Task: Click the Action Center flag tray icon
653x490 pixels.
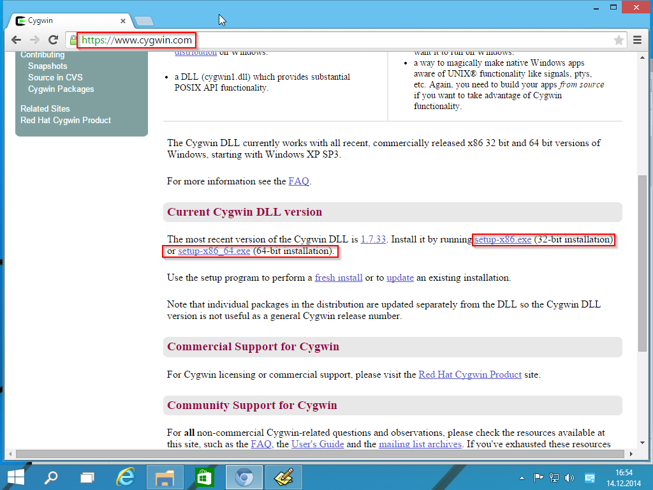Action: [x=538, y=477]
